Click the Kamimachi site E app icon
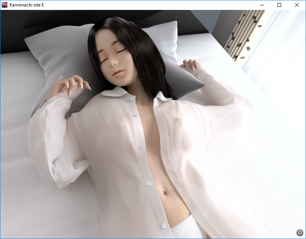 4,5
